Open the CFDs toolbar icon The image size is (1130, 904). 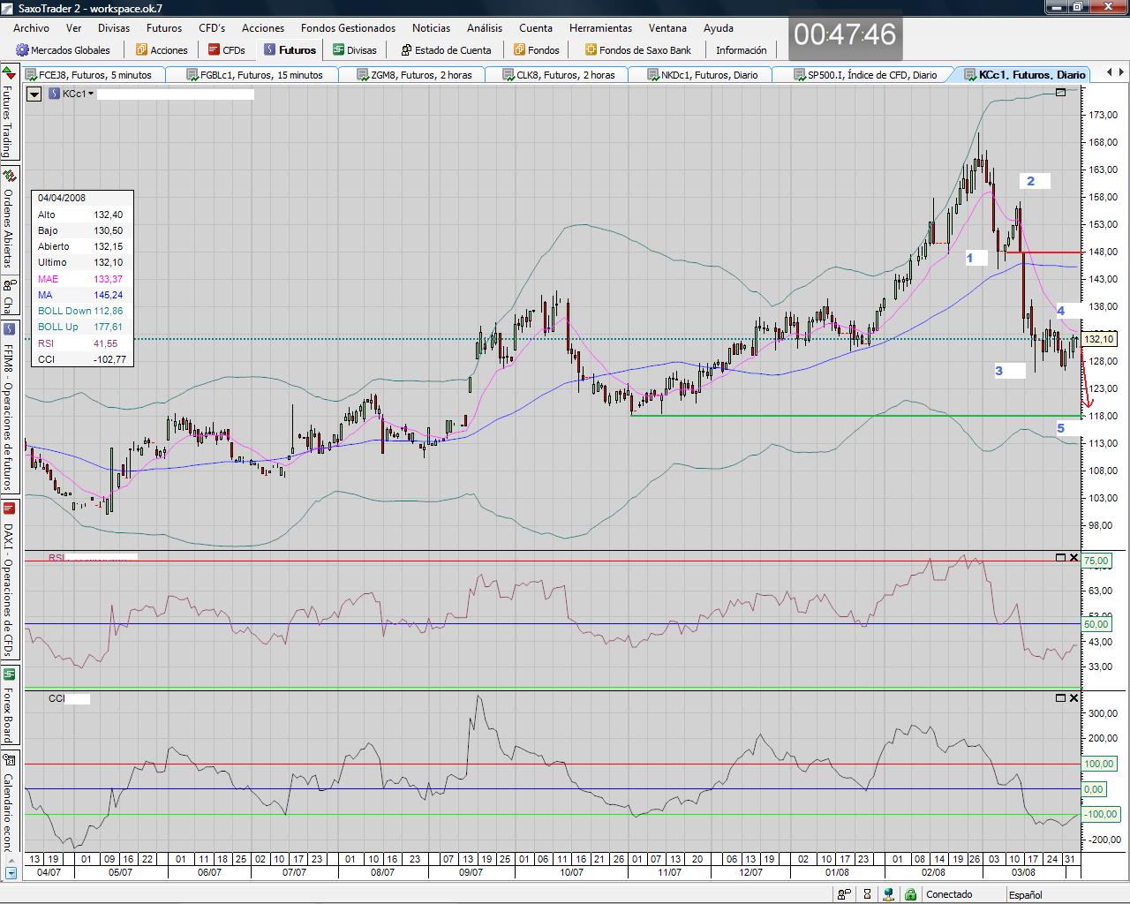click(214, 50)
